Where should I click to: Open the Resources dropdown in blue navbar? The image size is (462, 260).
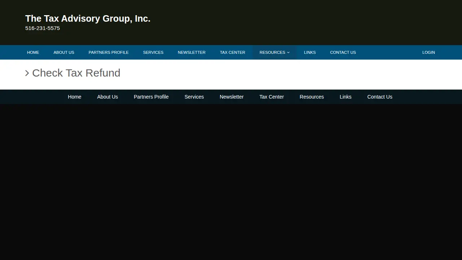point(274,52)
